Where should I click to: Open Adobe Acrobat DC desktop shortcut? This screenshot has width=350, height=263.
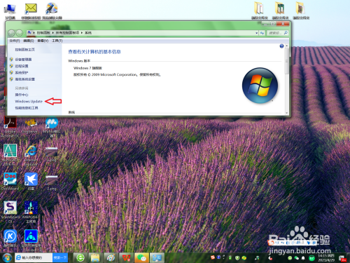pos(10,127)
